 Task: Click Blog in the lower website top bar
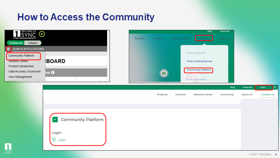[232, 87]
